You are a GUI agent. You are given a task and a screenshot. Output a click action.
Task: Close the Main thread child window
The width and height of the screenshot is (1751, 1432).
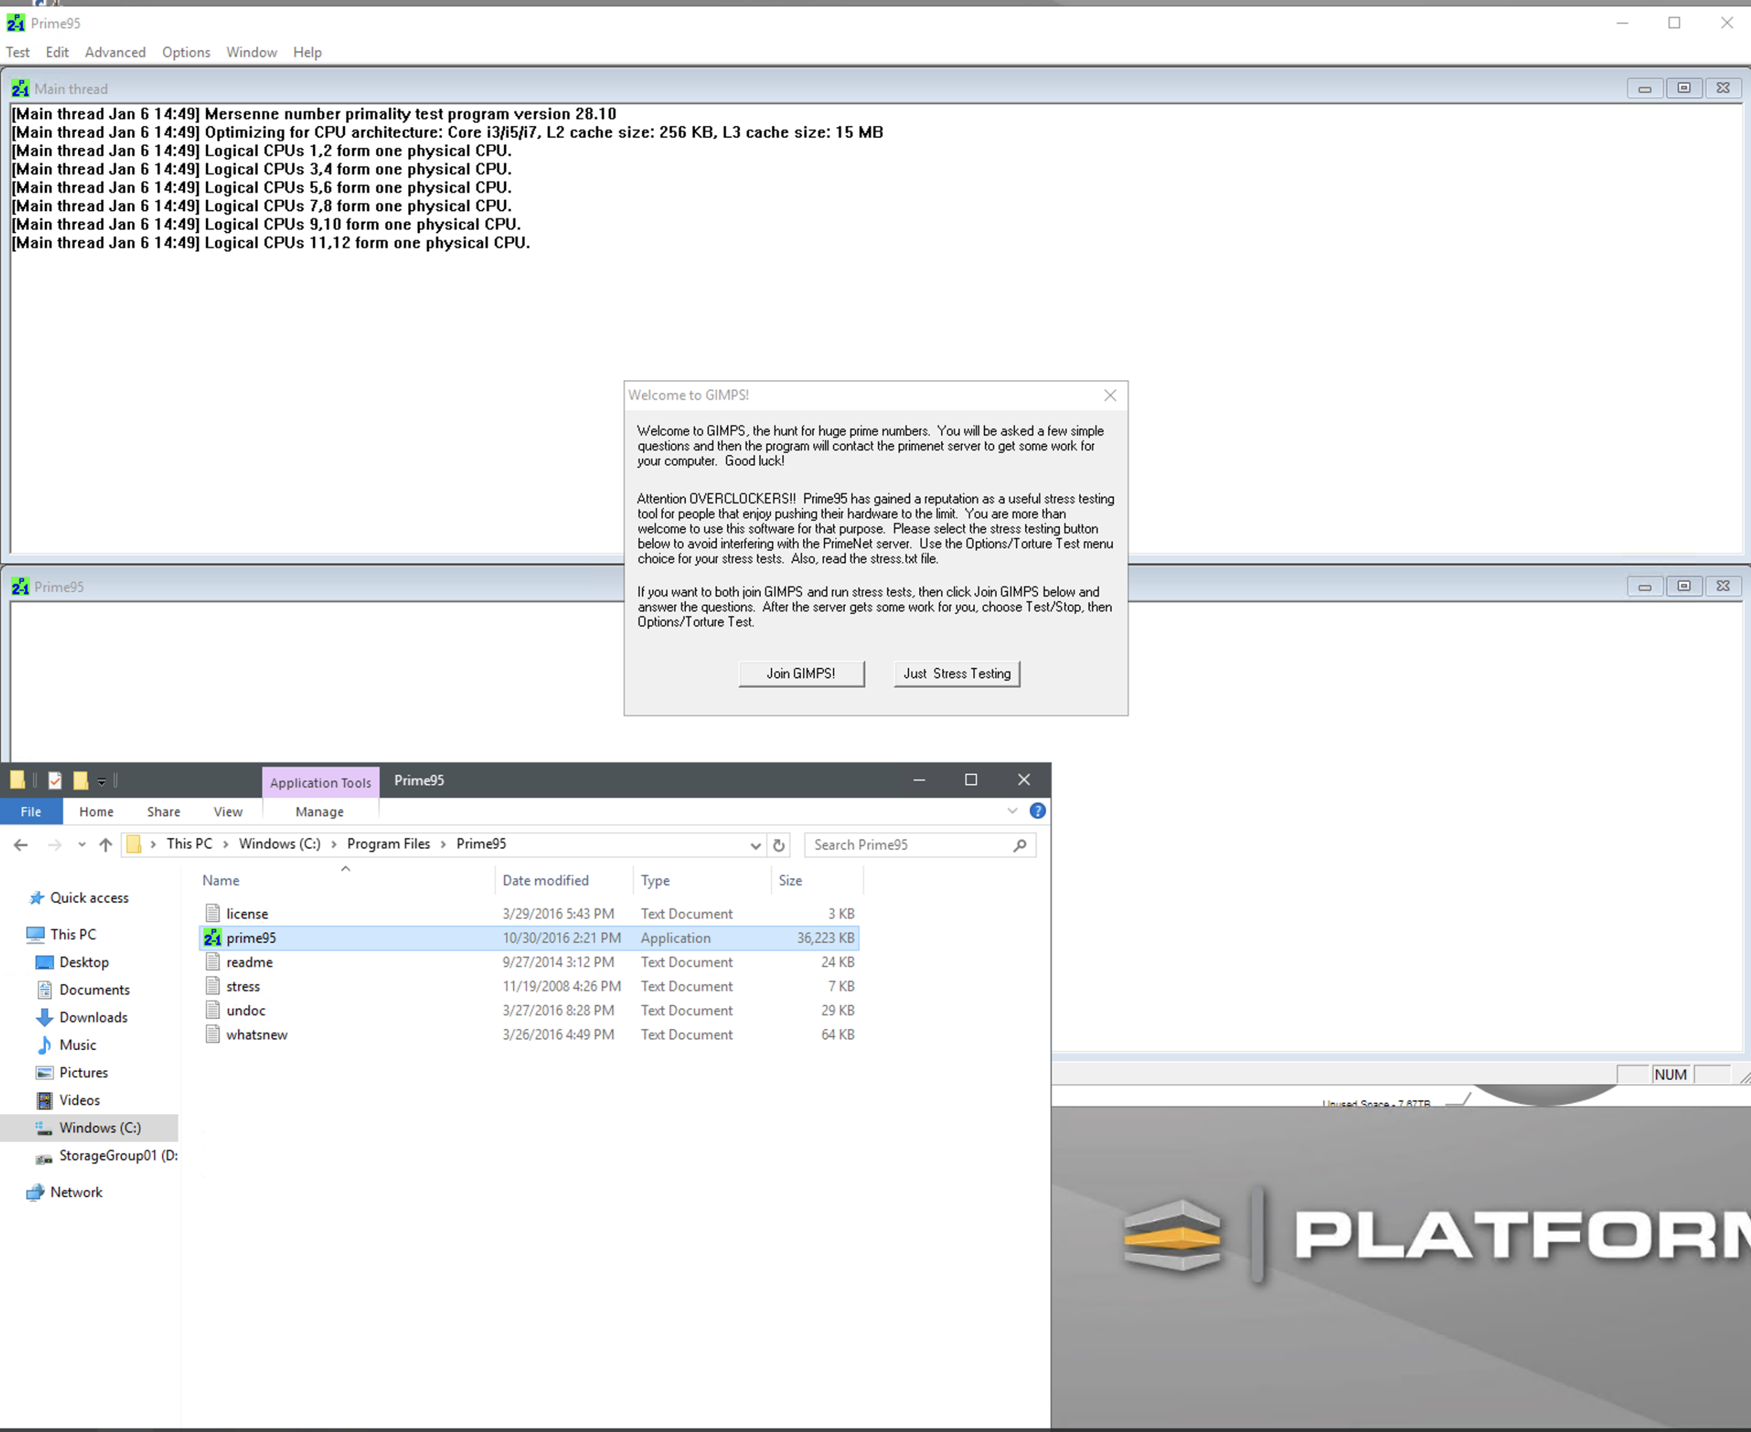[x=1723, y=88]
